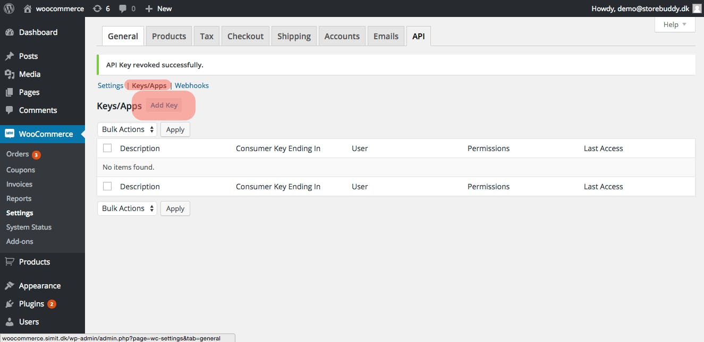Click the footer Description column header
Screen dimensions: 704x342
click(x=140, y=187)
